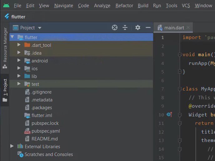Expand the test folder arrow

19,84
